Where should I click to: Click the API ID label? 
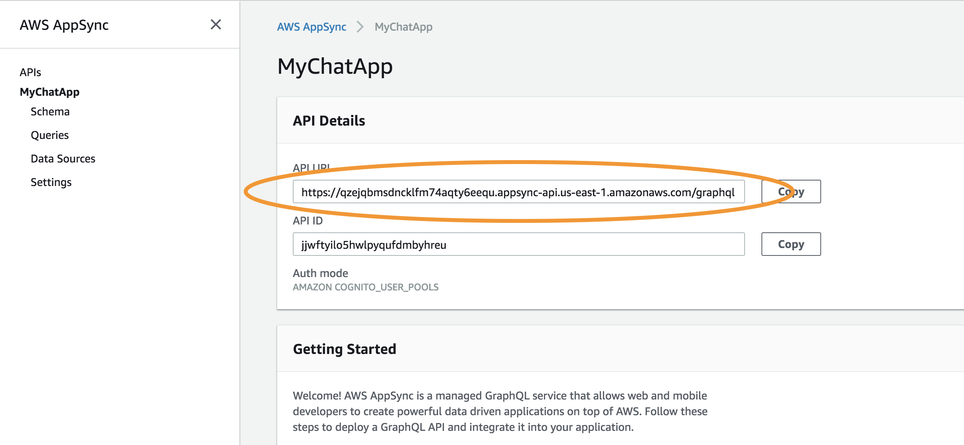click(x=308, y=221)
